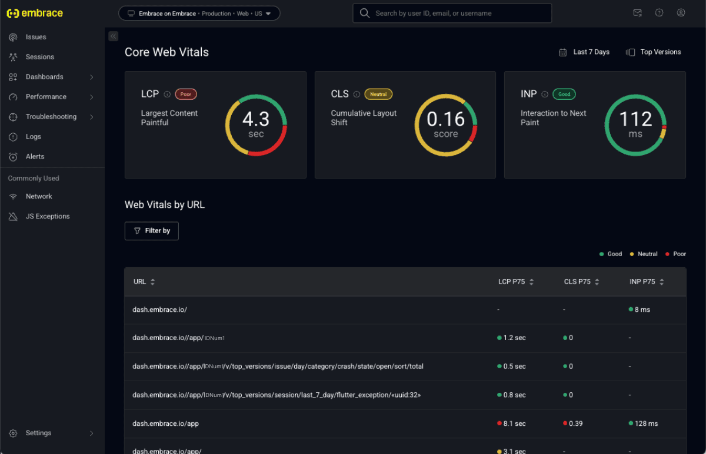The height and width of the screenshot is (454, 706).
Task: Open Issues via its sidebar icon
Action: pos(13,37)
